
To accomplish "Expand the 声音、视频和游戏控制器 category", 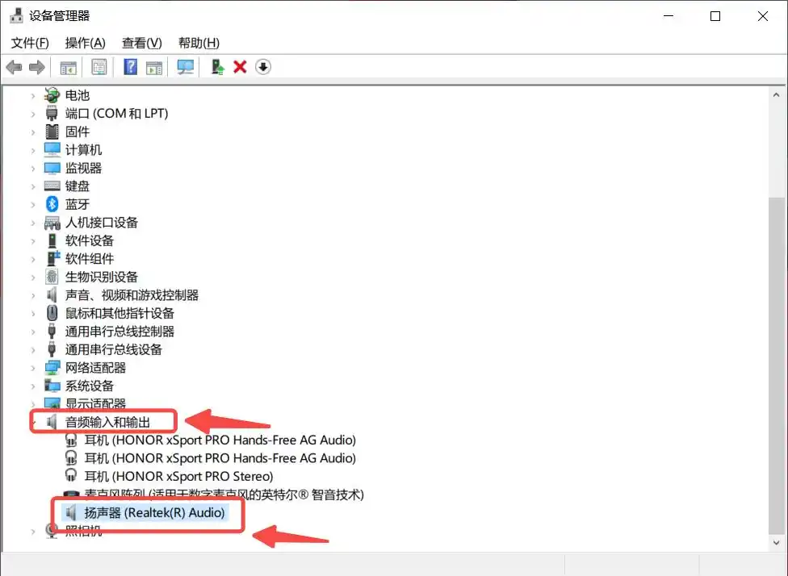I will tap(33, 295).
